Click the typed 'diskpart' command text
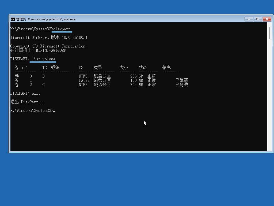 click(x=62, y=29)
